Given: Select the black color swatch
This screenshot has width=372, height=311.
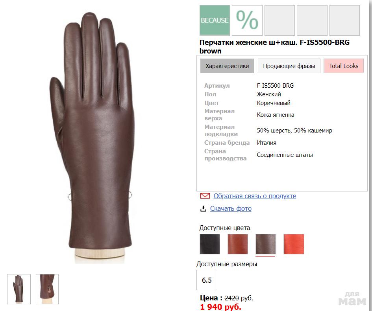Looking at the screenshot, I should point(210,244).
